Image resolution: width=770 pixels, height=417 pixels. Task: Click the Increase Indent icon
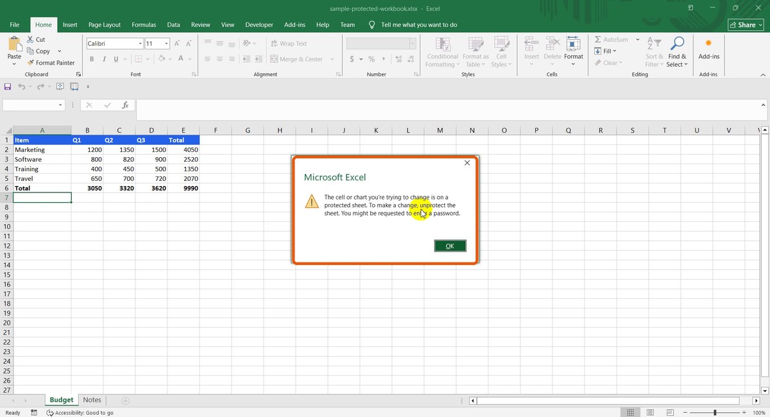[x=257, y=59]
